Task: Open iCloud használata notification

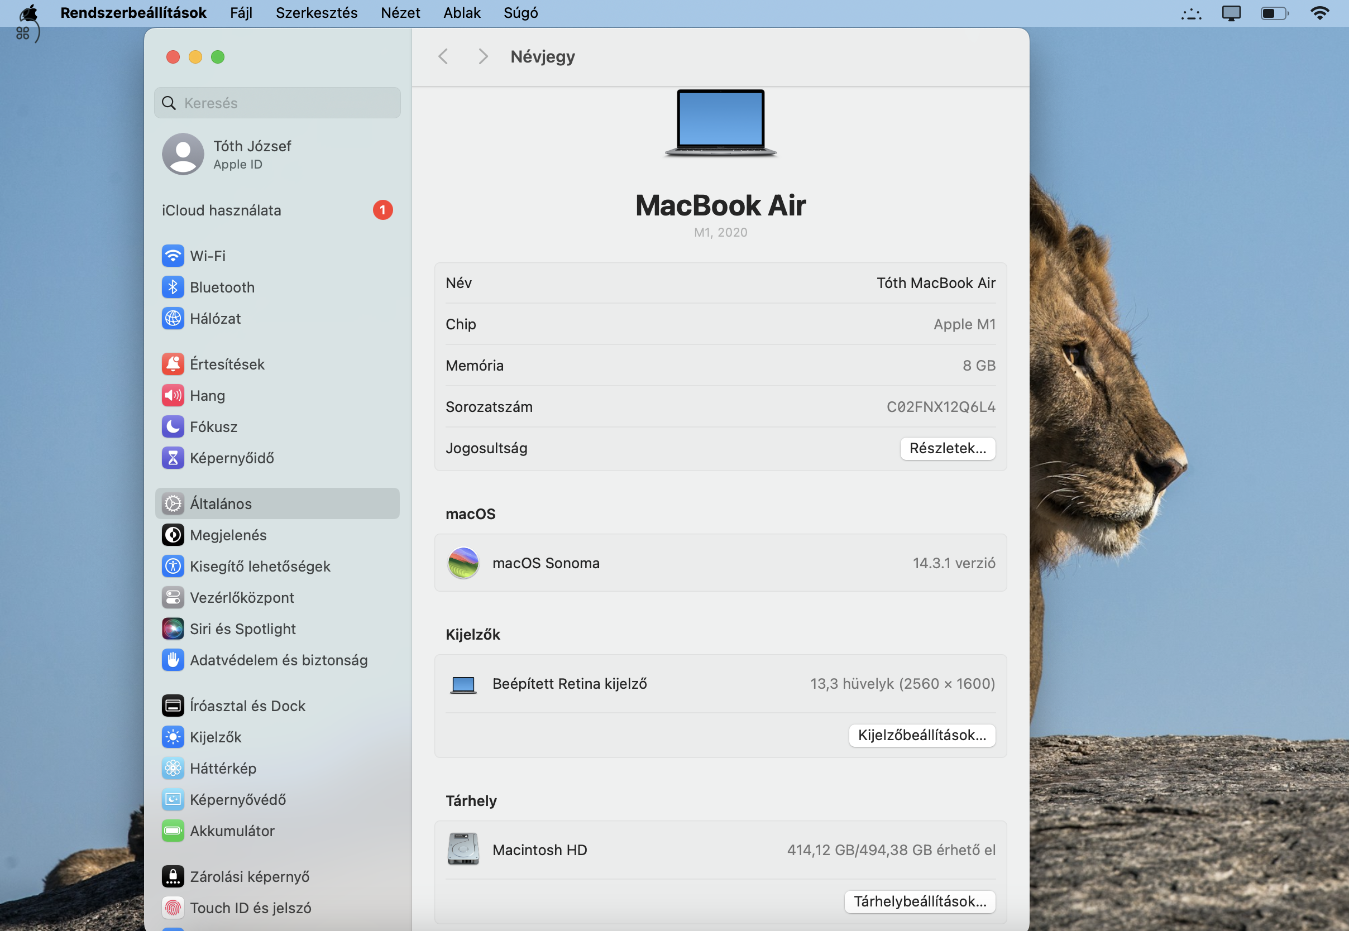Action: coord(277,210)
